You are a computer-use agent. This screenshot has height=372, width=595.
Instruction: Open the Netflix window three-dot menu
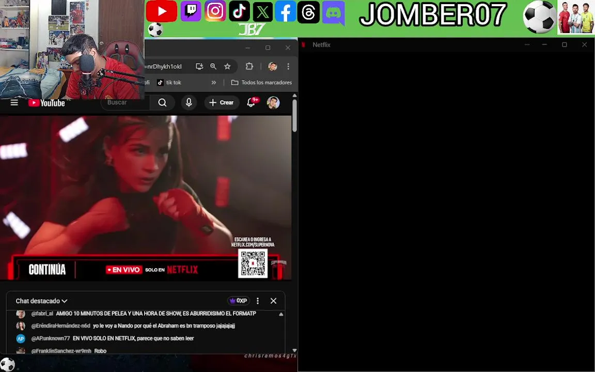(527, 44)
